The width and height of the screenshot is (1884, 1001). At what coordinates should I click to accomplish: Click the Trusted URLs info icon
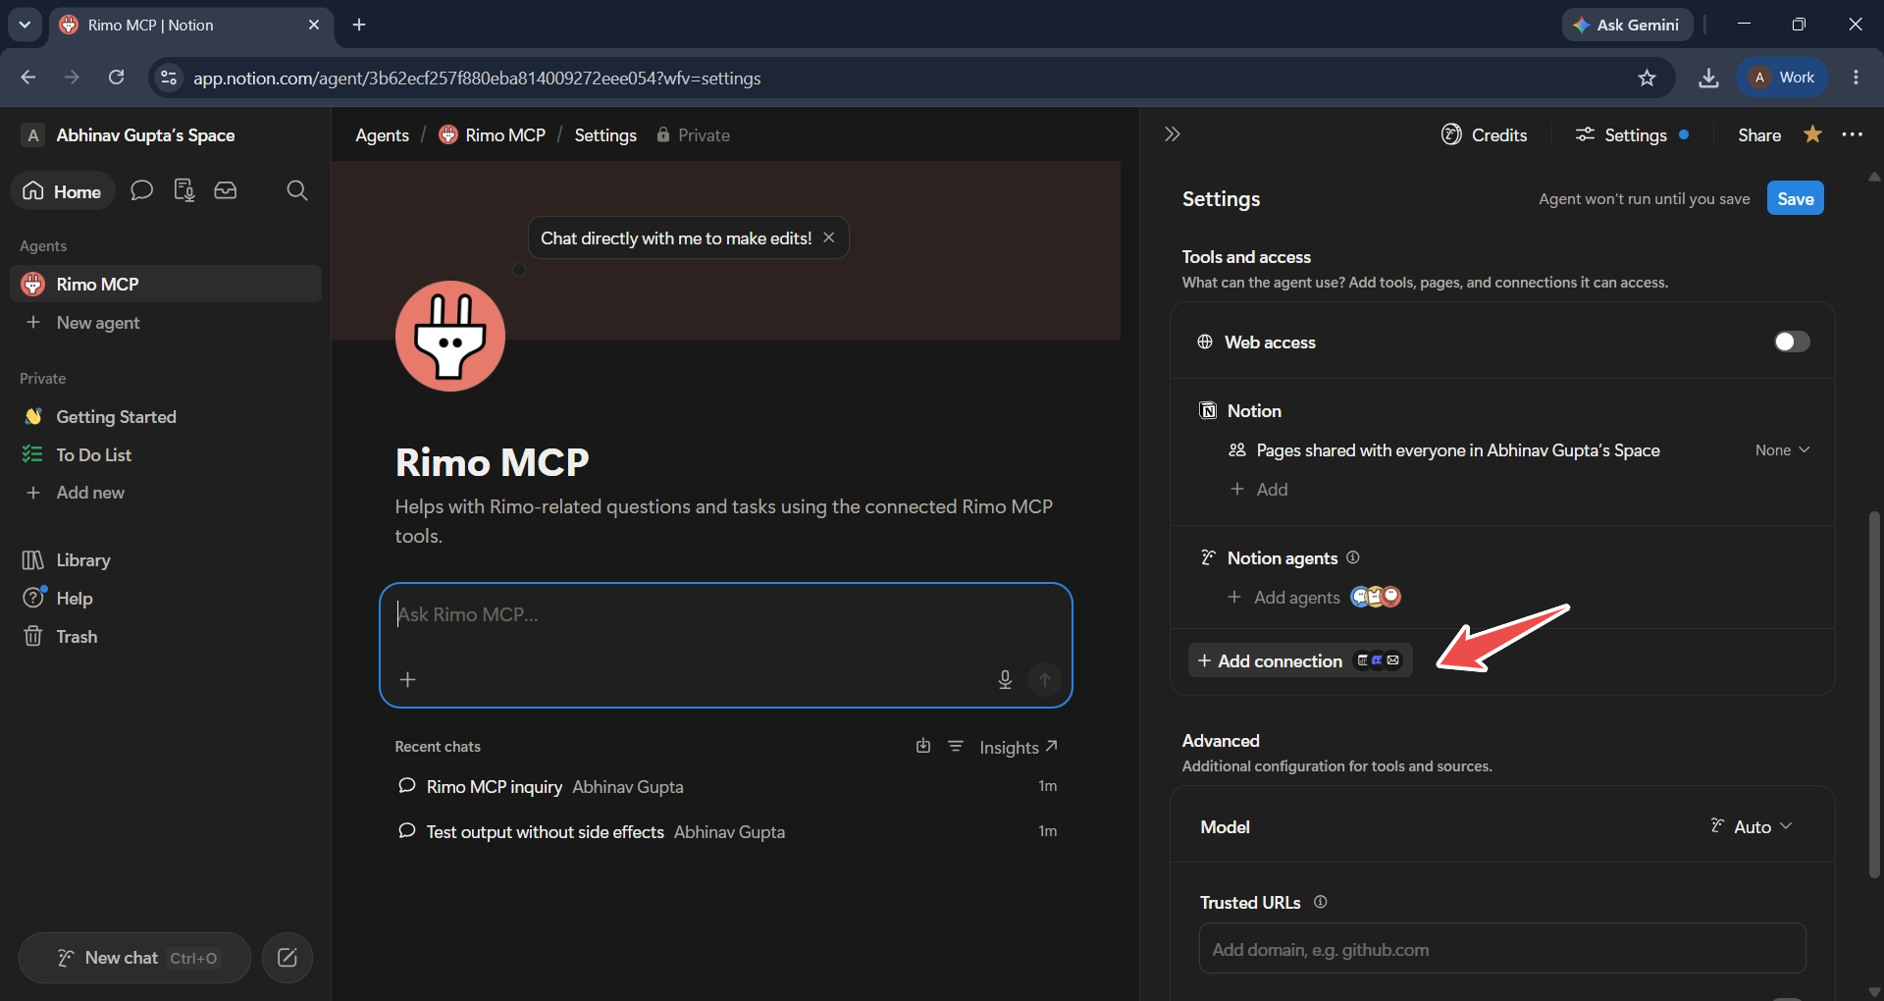1321,902
